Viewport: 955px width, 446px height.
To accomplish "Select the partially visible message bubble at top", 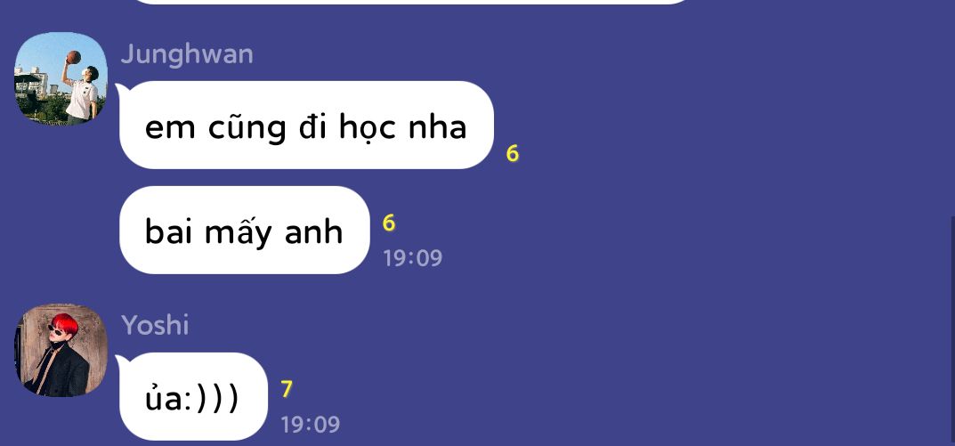I will pos(410,3).
